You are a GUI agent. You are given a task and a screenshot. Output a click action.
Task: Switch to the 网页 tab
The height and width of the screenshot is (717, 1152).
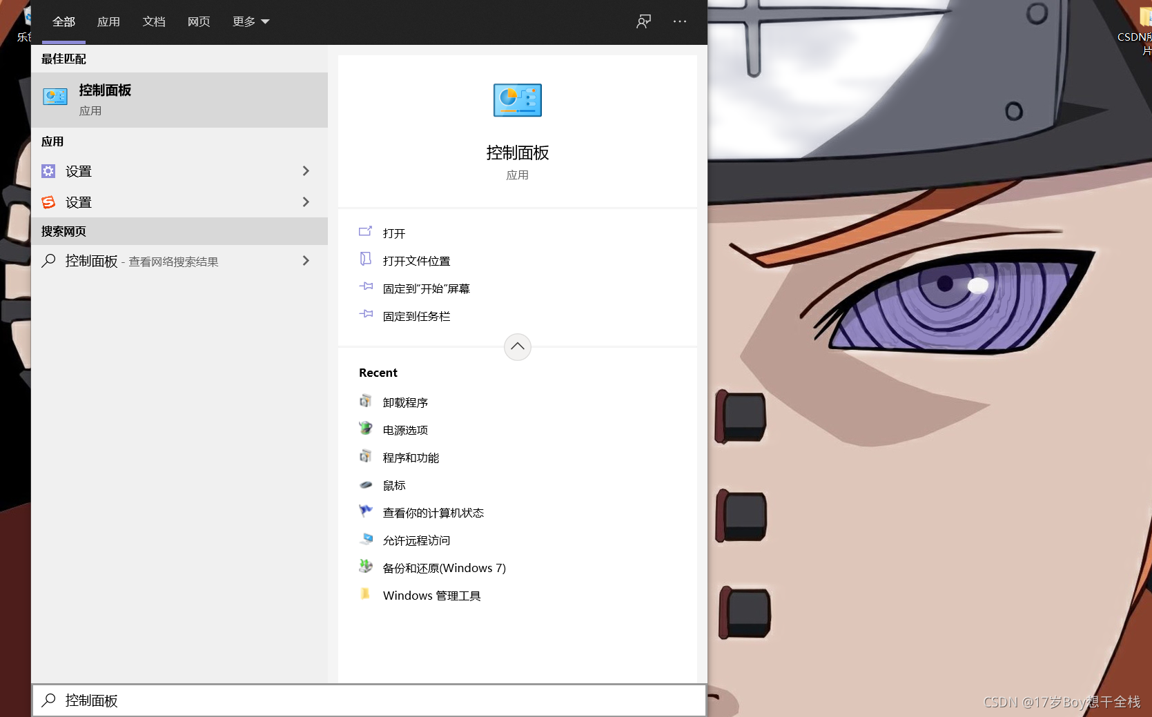coord(199,21)
